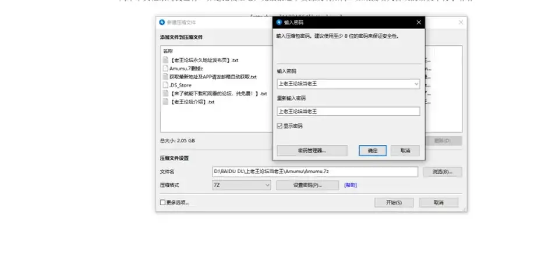
Task: Click the 密码管理器... button
Action: click(312, 150)
